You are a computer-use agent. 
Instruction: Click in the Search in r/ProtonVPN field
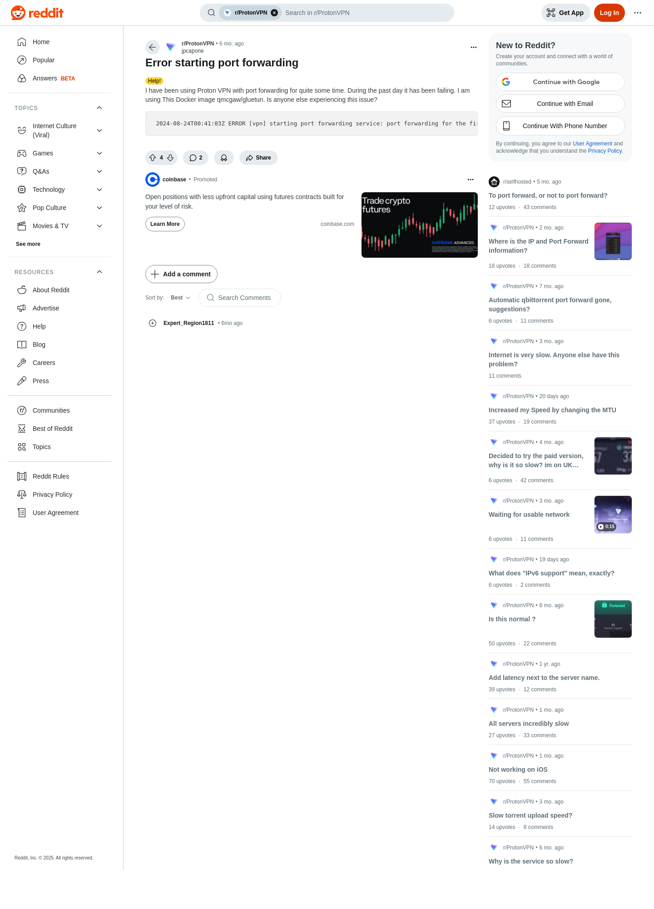[366, 13]
